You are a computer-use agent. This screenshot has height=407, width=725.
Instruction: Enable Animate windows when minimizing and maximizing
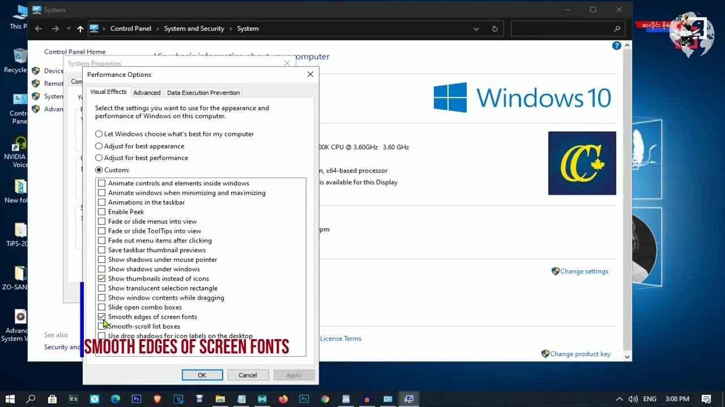pyautogui.click(x=102, y=193)
